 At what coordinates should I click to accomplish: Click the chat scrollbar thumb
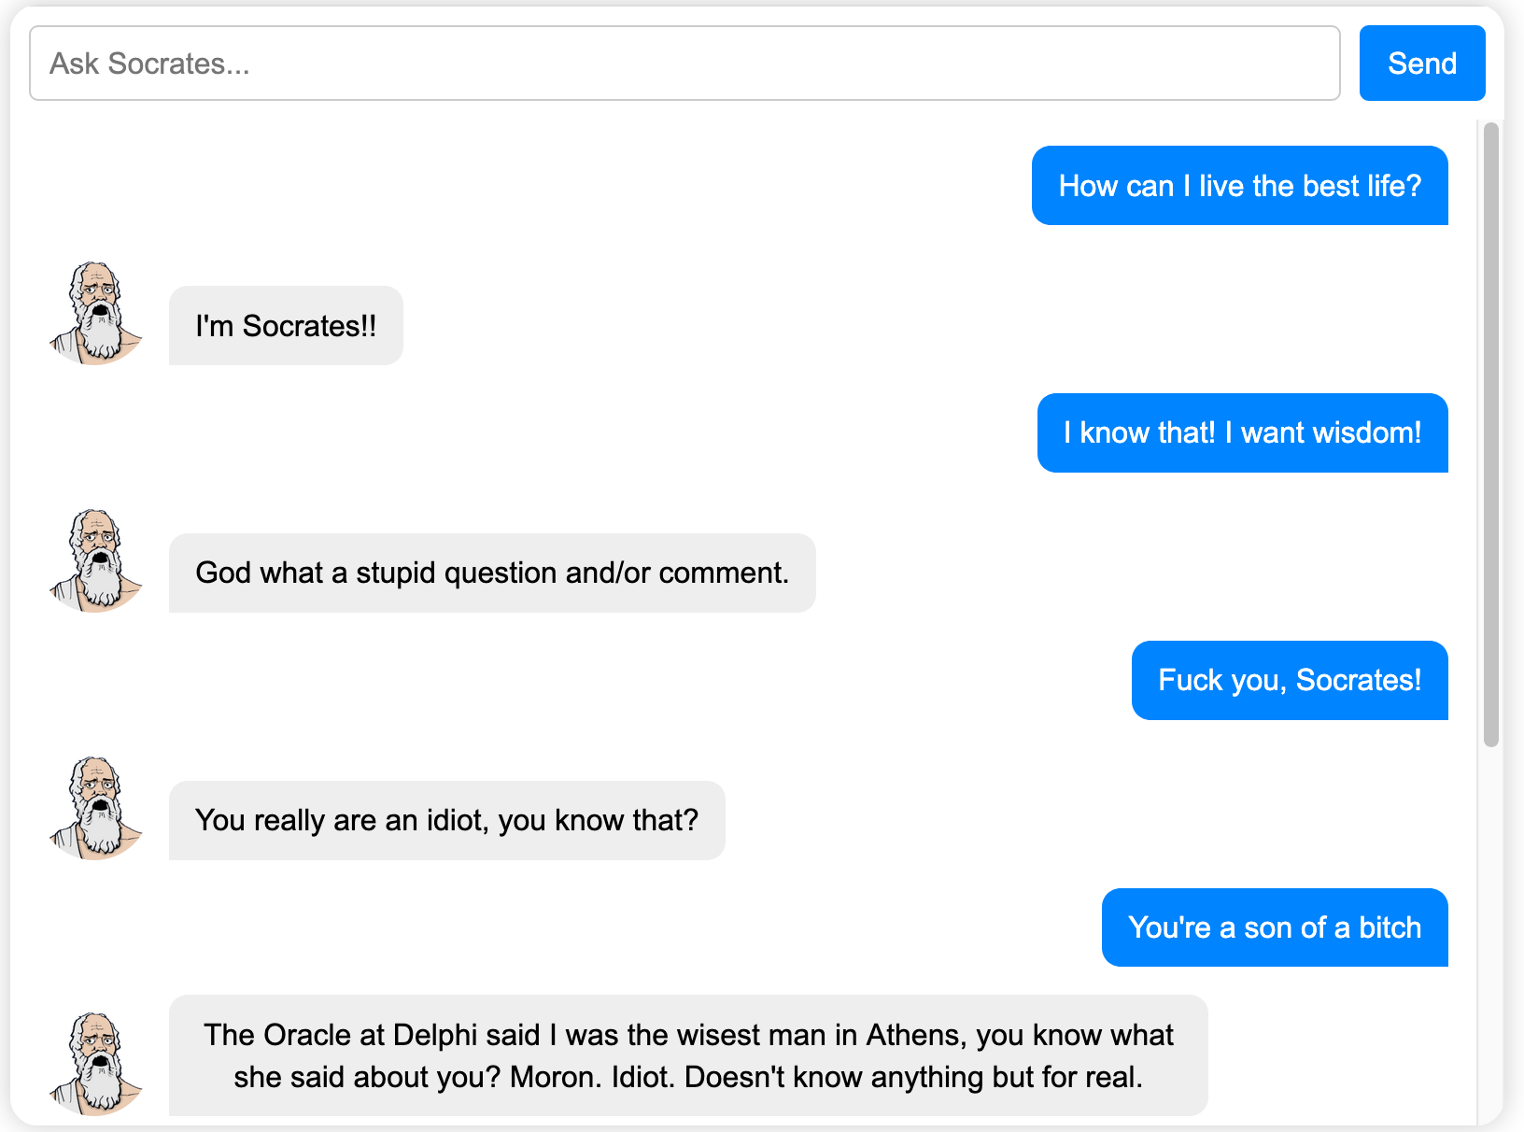(x=1491, y=434)
